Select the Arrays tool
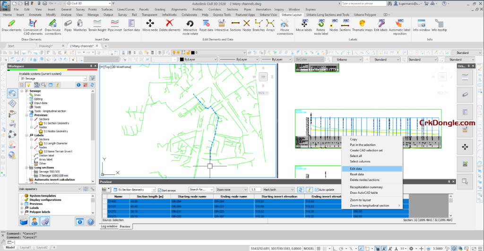 coord(270,26)
